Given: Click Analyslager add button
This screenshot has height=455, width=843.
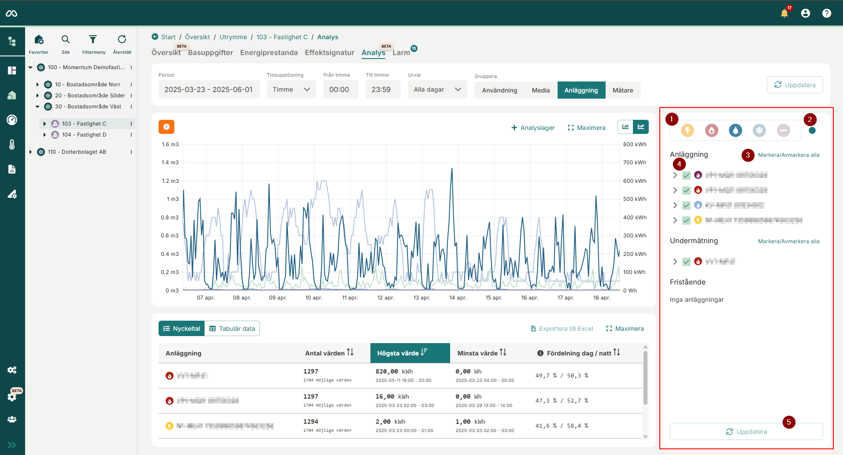Looking at the screenshot, I should pyautogui.click(x=533, y=128).
